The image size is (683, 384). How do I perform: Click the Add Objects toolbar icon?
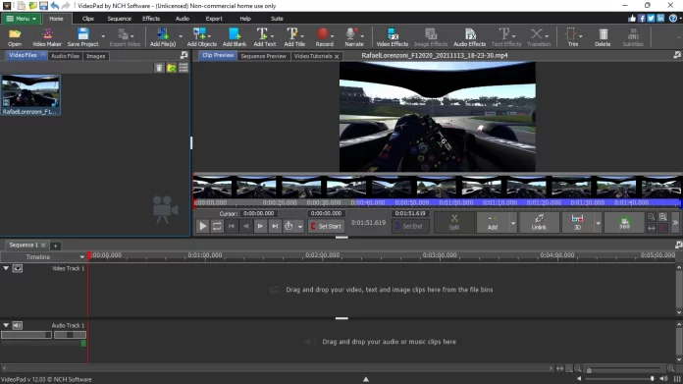pyautogui.click(x=202, y=37)
